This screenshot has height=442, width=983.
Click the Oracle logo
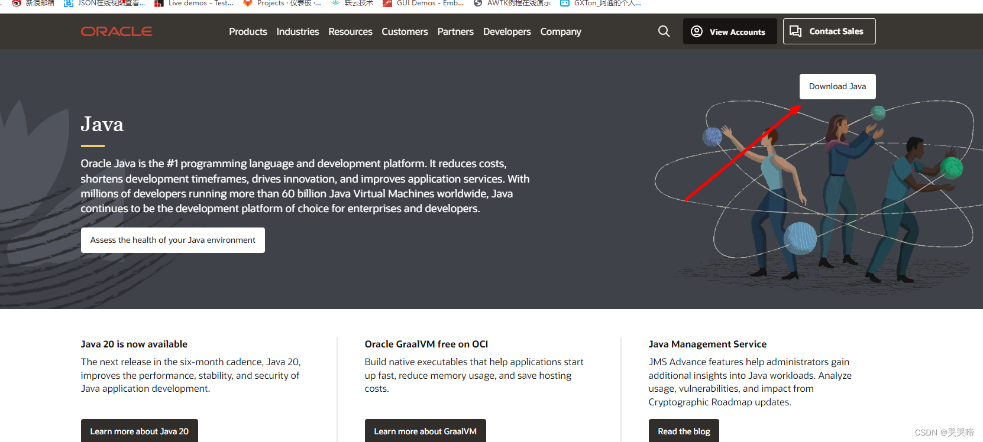click(x=117, y=31)
